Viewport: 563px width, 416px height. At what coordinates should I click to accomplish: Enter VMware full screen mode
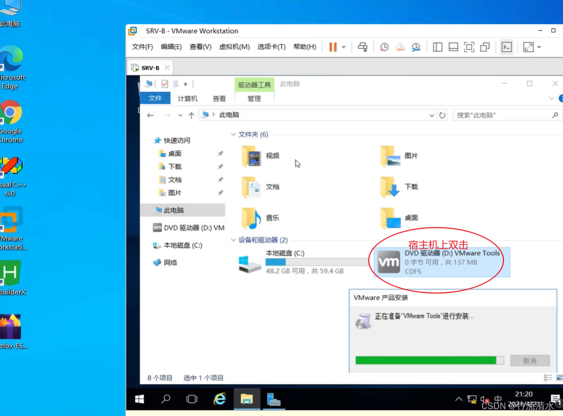click(469, 47)
